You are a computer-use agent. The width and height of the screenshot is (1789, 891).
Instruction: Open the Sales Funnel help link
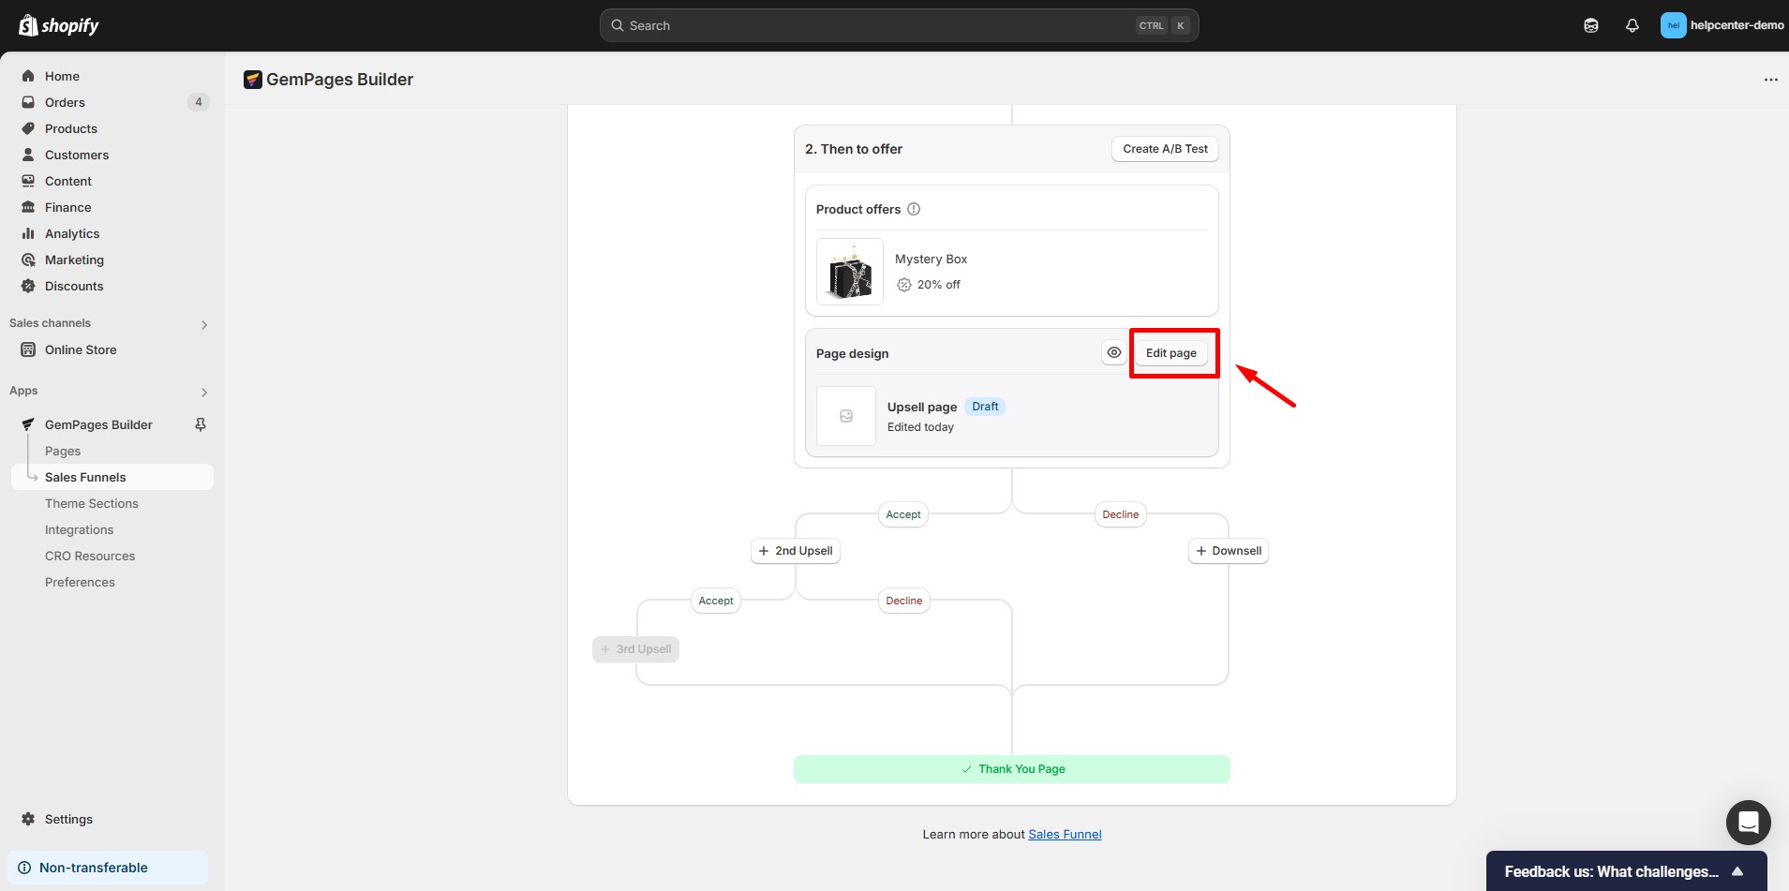(1065, 834)
